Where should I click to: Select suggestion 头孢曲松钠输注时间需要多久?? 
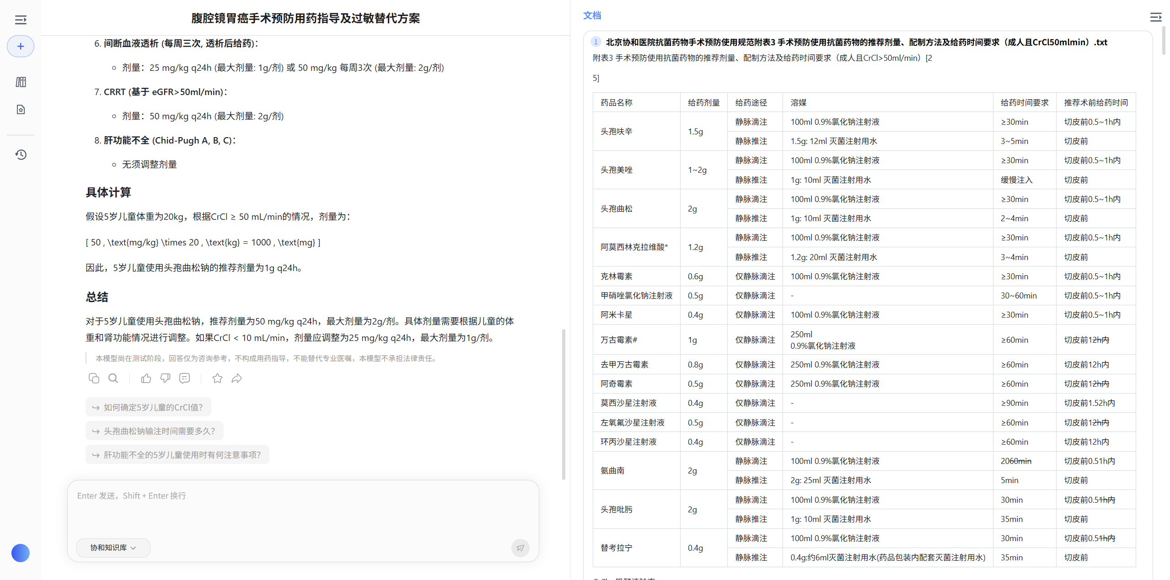pos(154,431)
